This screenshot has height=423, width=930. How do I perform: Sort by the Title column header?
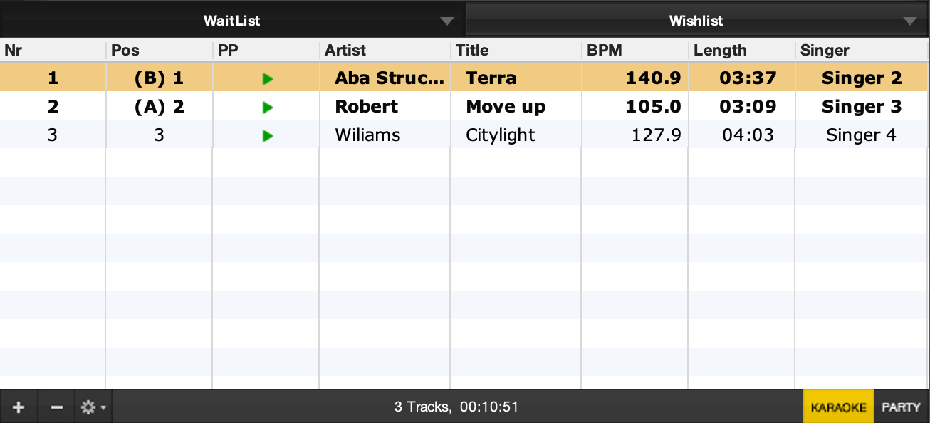coord(472,51)
